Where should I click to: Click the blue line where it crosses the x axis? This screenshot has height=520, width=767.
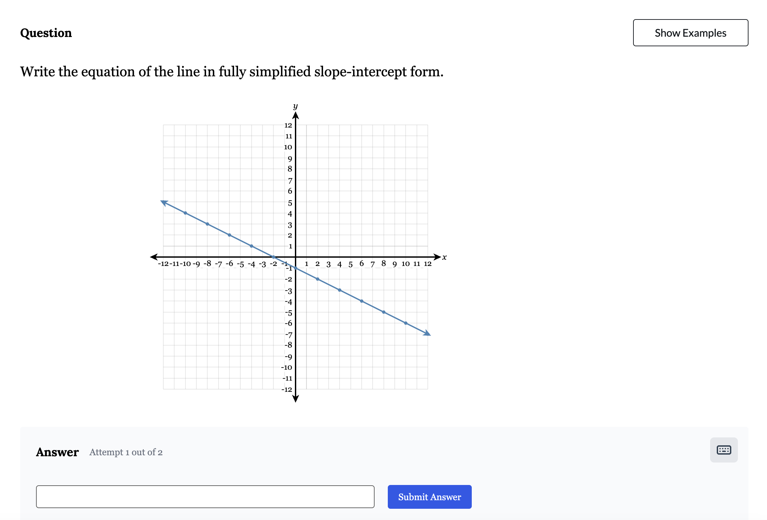point(273,257)
